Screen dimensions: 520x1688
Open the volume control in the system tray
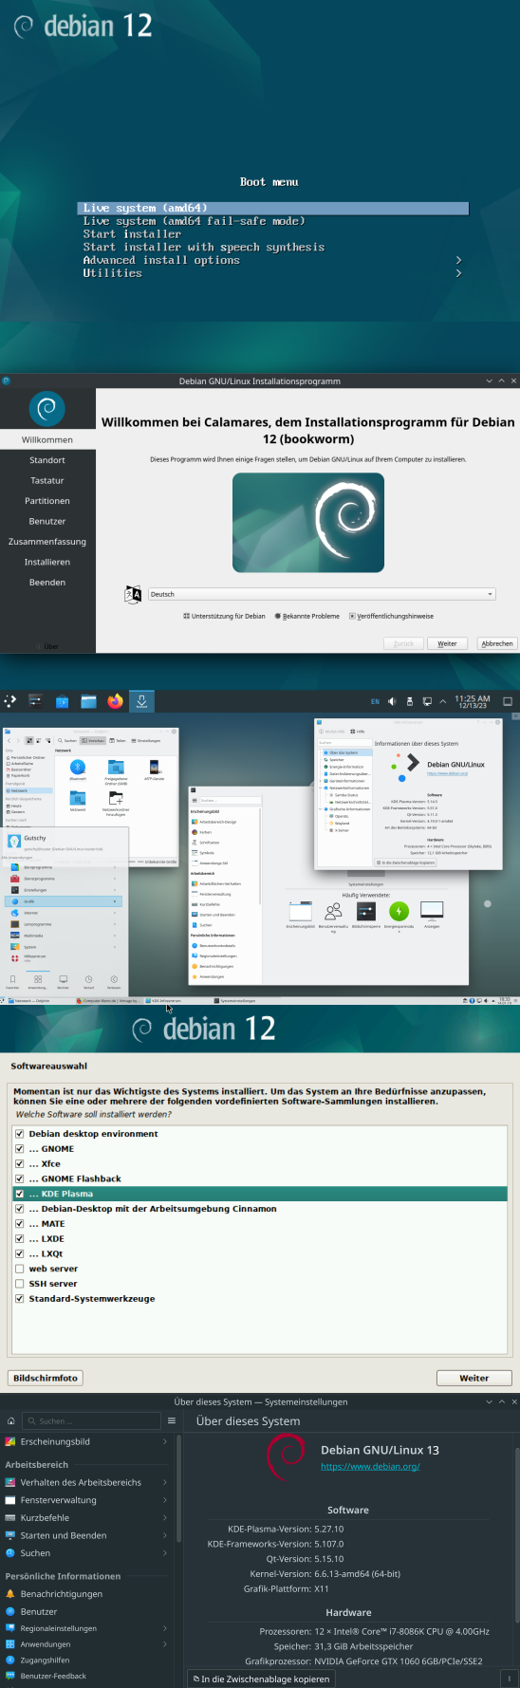click(x=392, y=701)
